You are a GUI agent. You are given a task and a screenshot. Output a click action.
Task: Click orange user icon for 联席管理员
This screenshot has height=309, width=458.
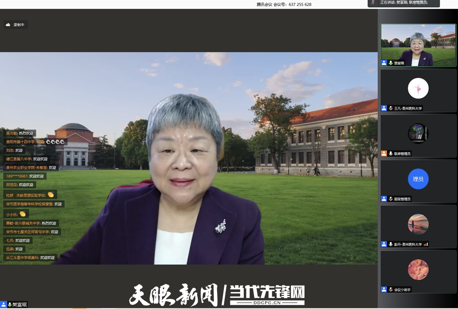pyautogui.click(x=384, y=153)
